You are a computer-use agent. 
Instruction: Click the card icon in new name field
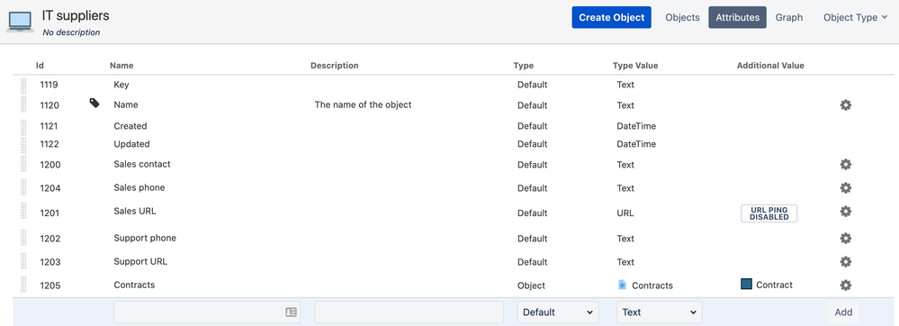(292, 312)
